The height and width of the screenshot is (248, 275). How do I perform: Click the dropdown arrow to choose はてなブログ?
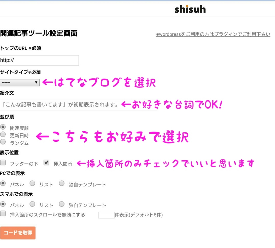36,83
